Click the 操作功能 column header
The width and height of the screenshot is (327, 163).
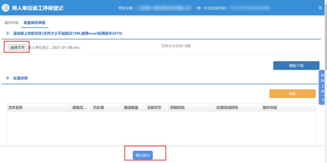tap(270, 108)
